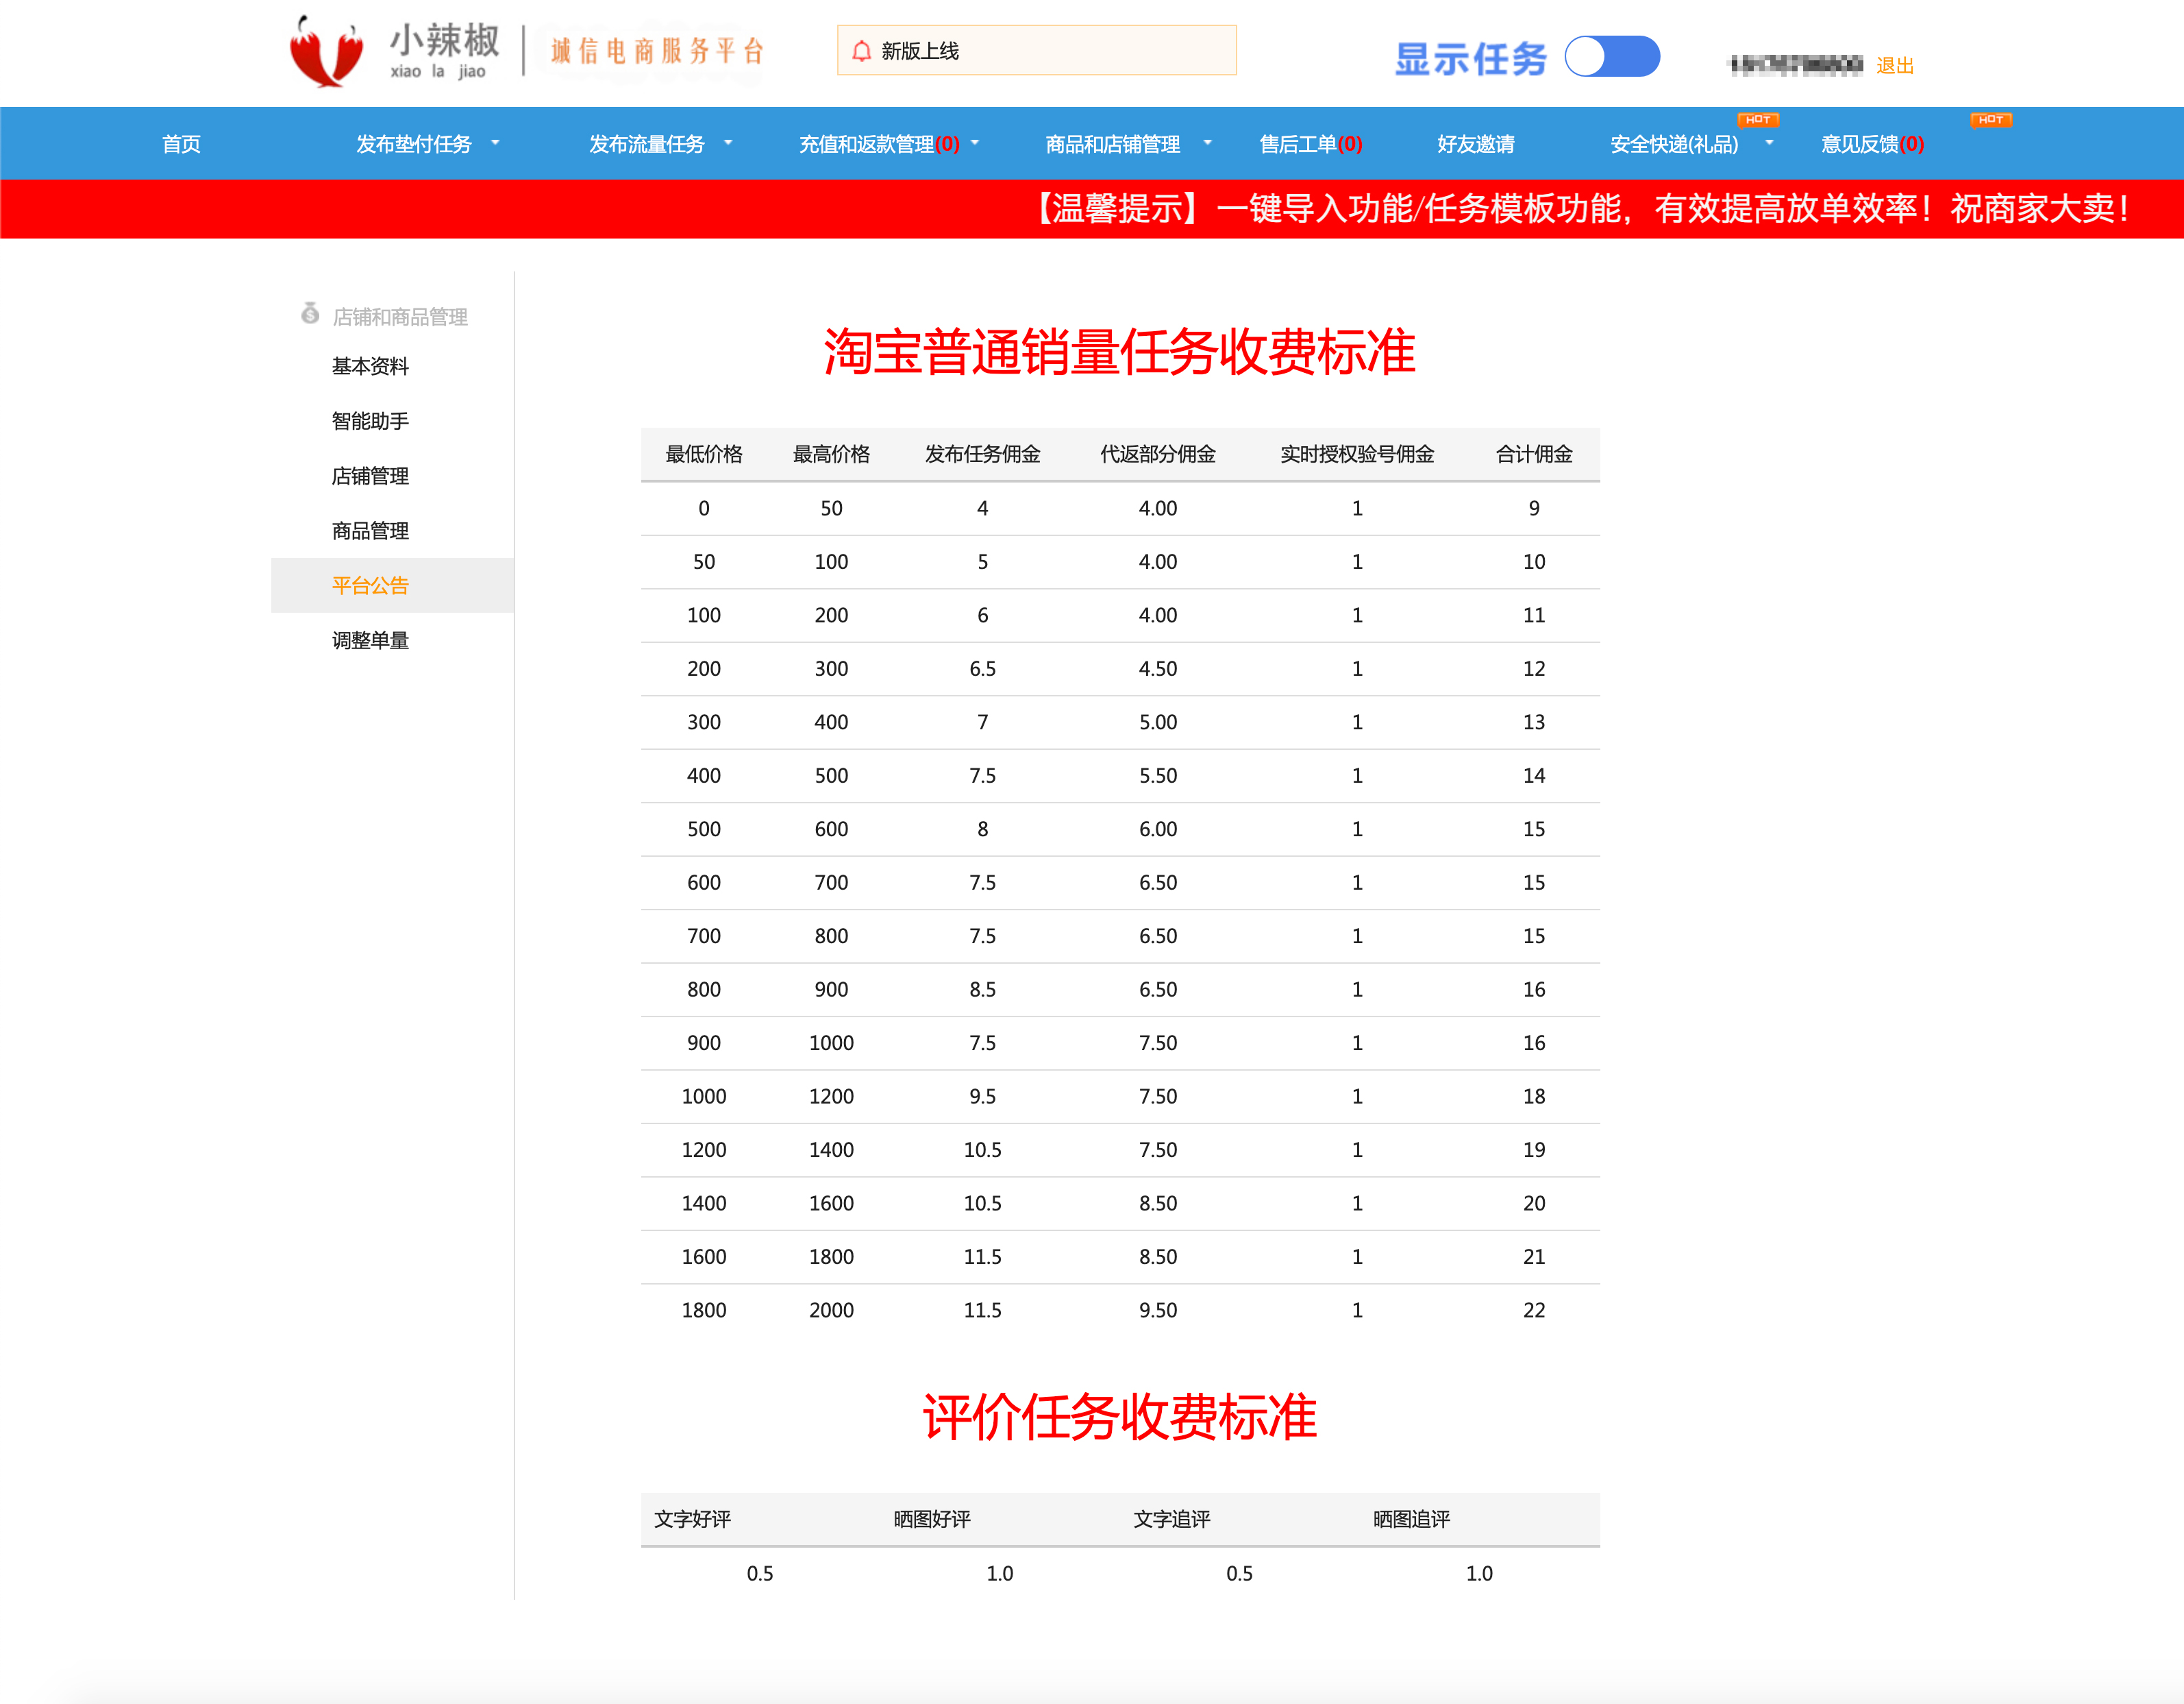The width and height of the screenshot is (2184, 1704).
Task: Click the 店铺和商品管理 sidebar heading
Action: click(400, 317)
